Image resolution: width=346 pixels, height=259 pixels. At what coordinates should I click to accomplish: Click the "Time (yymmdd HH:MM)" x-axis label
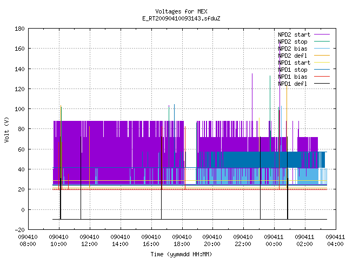(x=181, y=254)
